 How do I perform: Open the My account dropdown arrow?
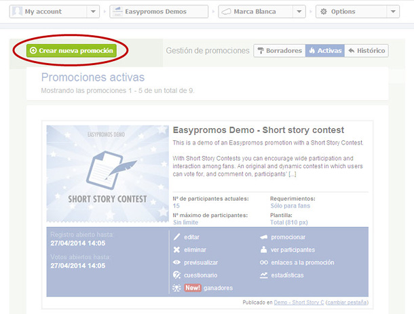coord(93,12)
